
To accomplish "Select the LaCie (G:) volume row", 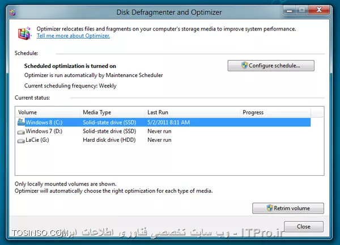I will [x=163, y=140].
